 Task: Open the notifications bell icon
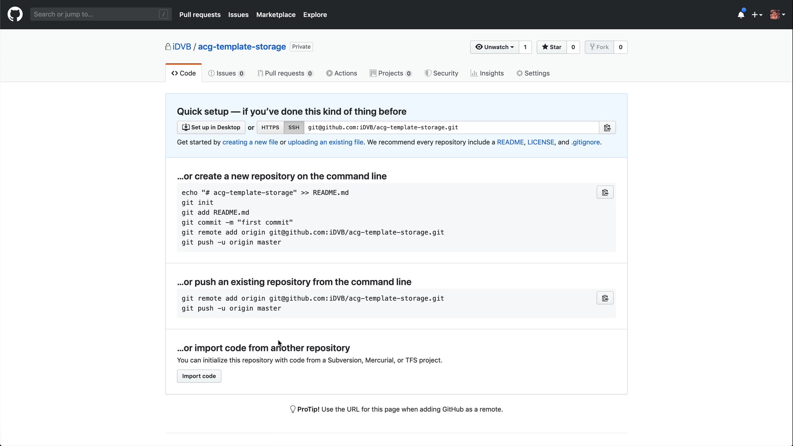pyautogui.click(x=741, y=15)
